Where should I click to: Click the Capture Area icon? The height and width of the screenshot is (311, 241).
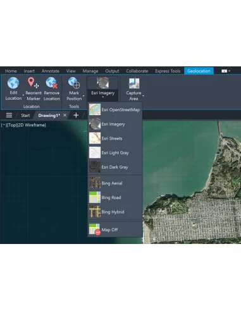[134, 83]
